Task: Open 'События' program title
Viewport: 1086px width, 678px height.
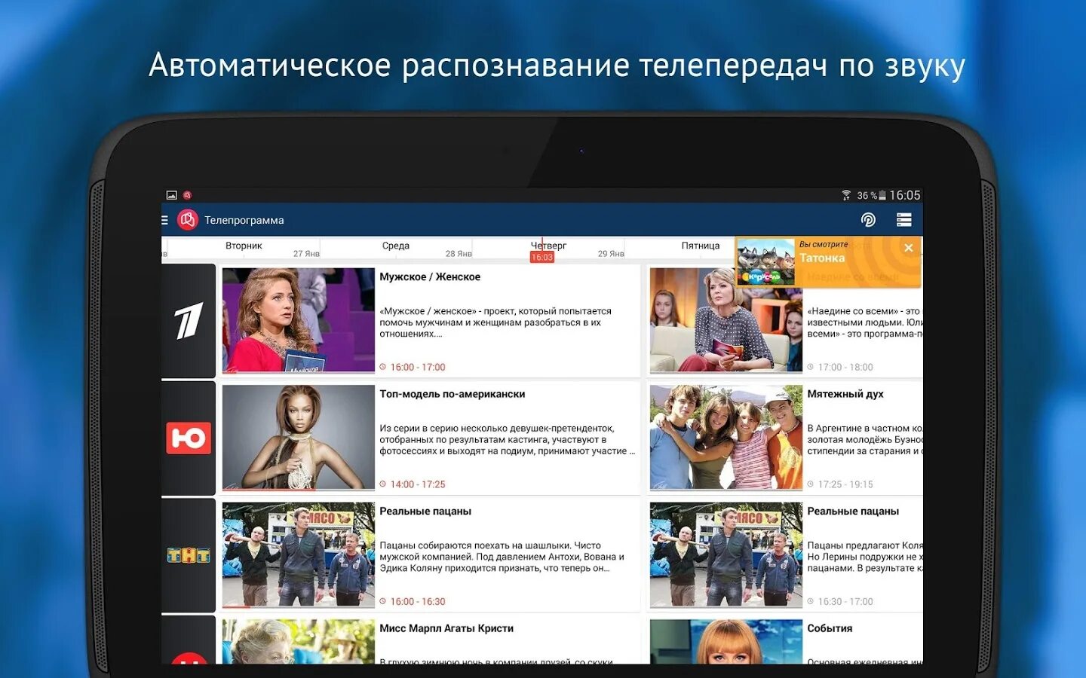Action: click(x=830, y=628)
